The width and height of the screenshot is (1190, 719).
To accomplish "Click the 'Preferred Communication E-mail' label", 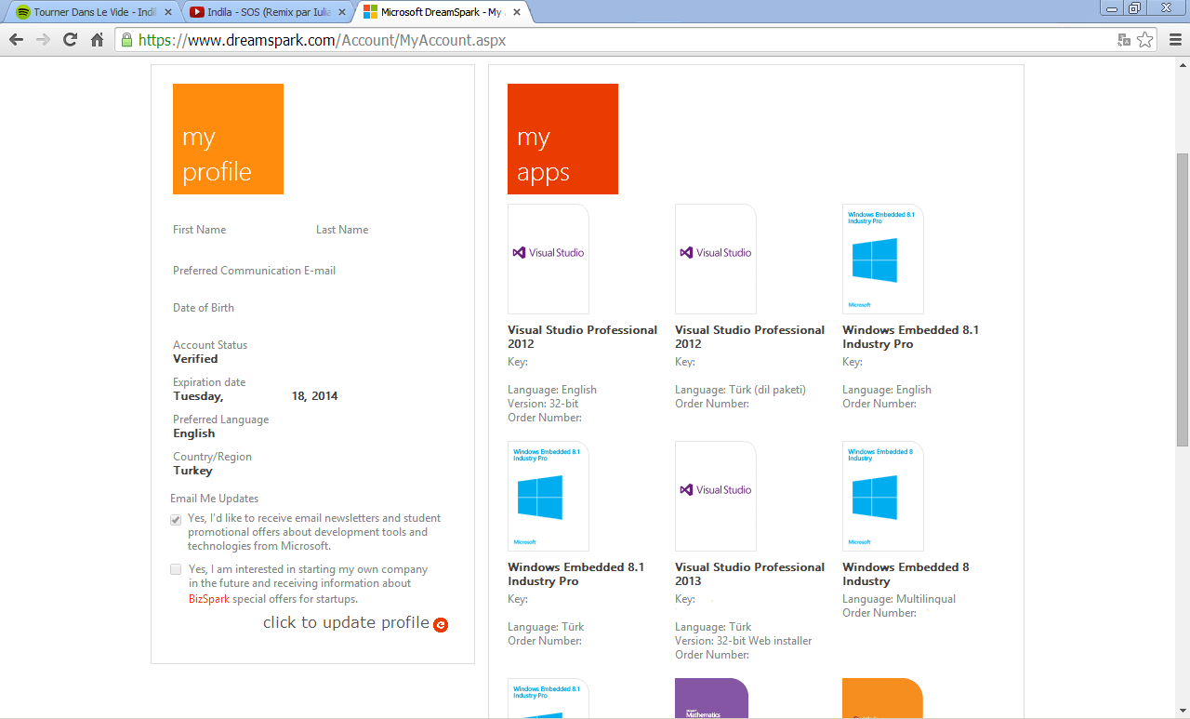I will (254, 271).
